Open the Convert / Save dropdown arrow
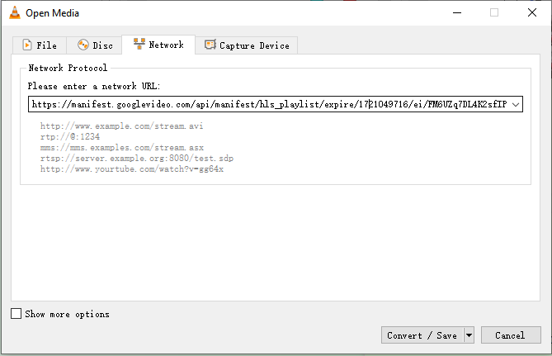Viewport: 552px width, 356px height. (469, 335)
